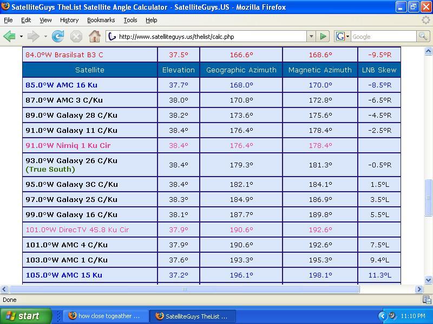Screen dimensions: 433x324
Task: Click the '101.0°W DirecTV 4S.8 Ku Cir' row name
Action: 77,230
